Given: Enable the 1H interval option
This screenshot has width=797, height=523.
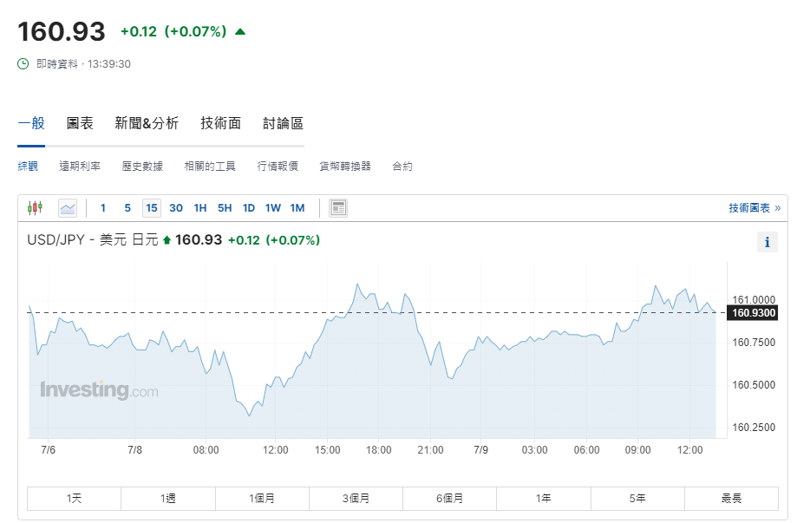Looking at the screenshot, I should click(x=202, y=207).
